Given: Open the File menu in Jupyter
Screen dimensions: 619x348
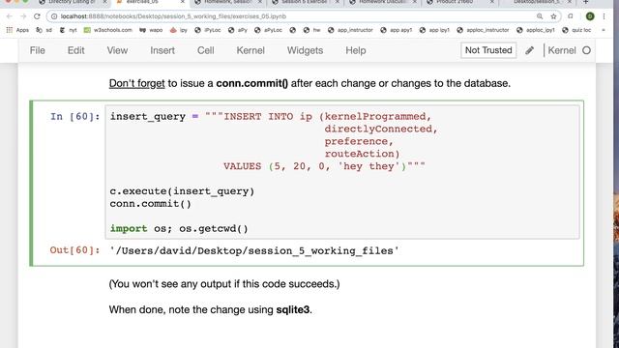Looking at the screenshot, I should click(x=38, y=50).
